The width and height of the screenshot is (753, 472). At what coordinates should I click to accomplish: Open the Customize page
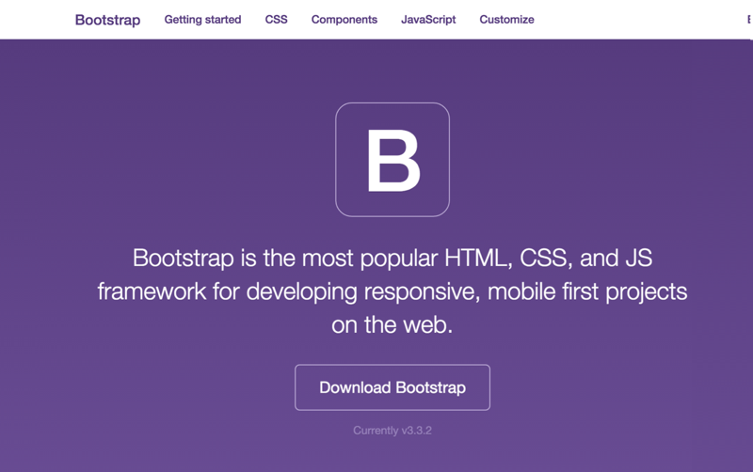point(506,20)
